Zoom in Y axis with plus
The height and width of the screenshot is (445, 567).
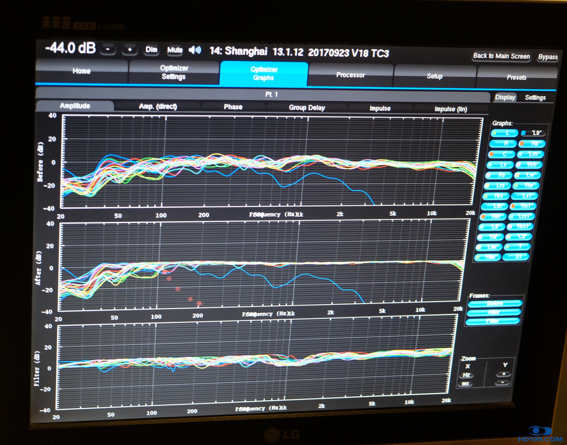[x=504, y=374]
